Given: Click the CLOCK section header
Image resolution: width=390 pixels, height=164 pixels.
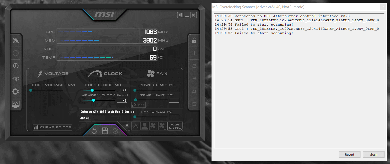Looking at the screenshot, I should 105,74.
